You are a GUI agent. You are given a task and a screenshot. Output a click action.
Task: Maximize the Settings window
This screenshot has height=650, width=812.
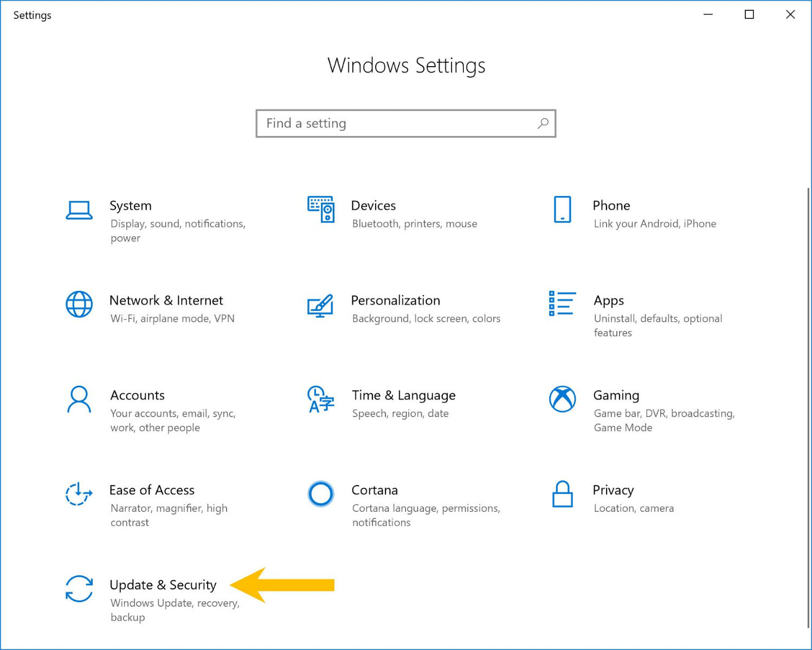click(749, 15)
